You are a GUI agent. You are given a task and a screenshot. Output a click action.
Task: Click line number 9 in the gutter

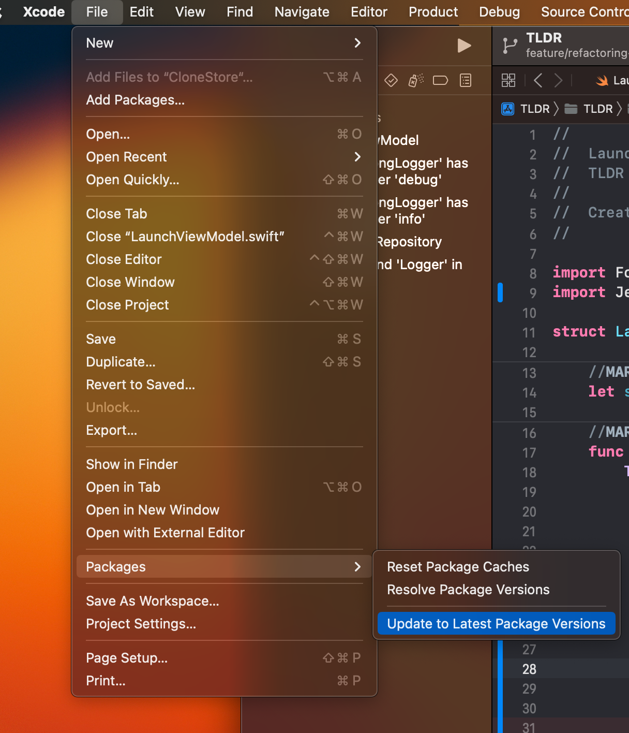(533, 293)
